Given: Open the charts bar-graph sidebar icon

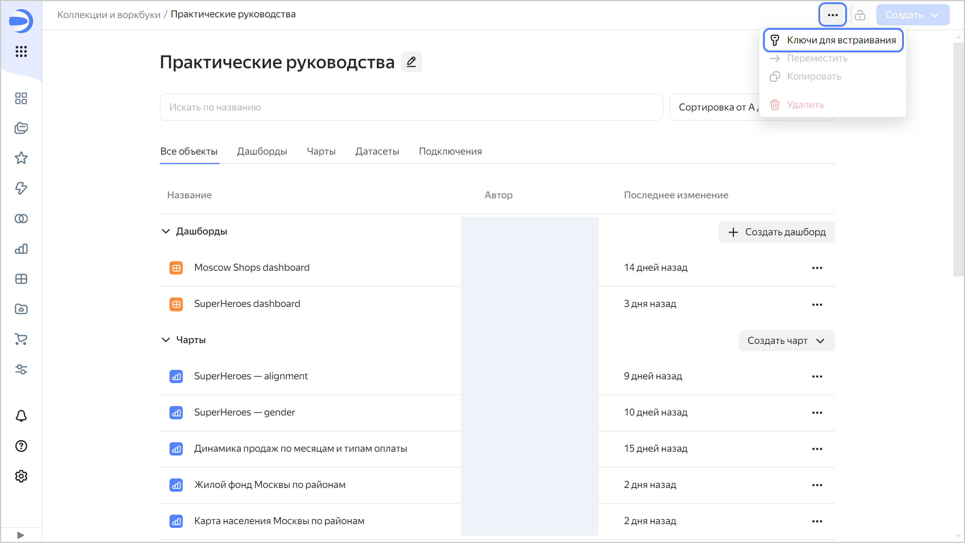Looking at the screenshot, I should (x=21, y=249).
